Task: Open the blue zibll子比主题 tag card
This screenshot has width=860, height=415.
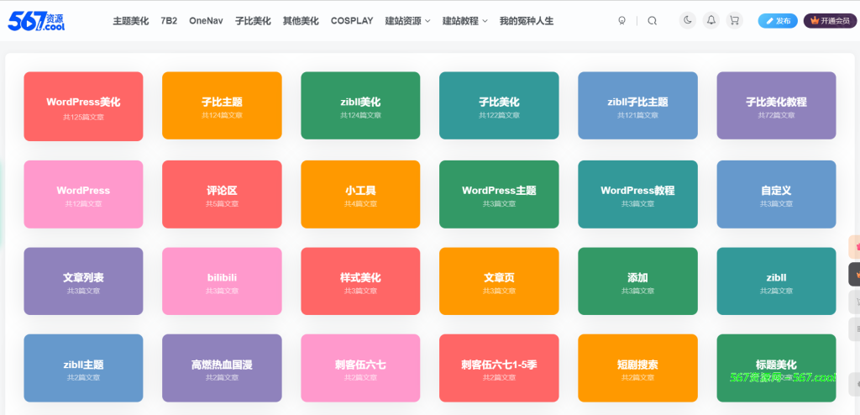Action: pos(638,105)
